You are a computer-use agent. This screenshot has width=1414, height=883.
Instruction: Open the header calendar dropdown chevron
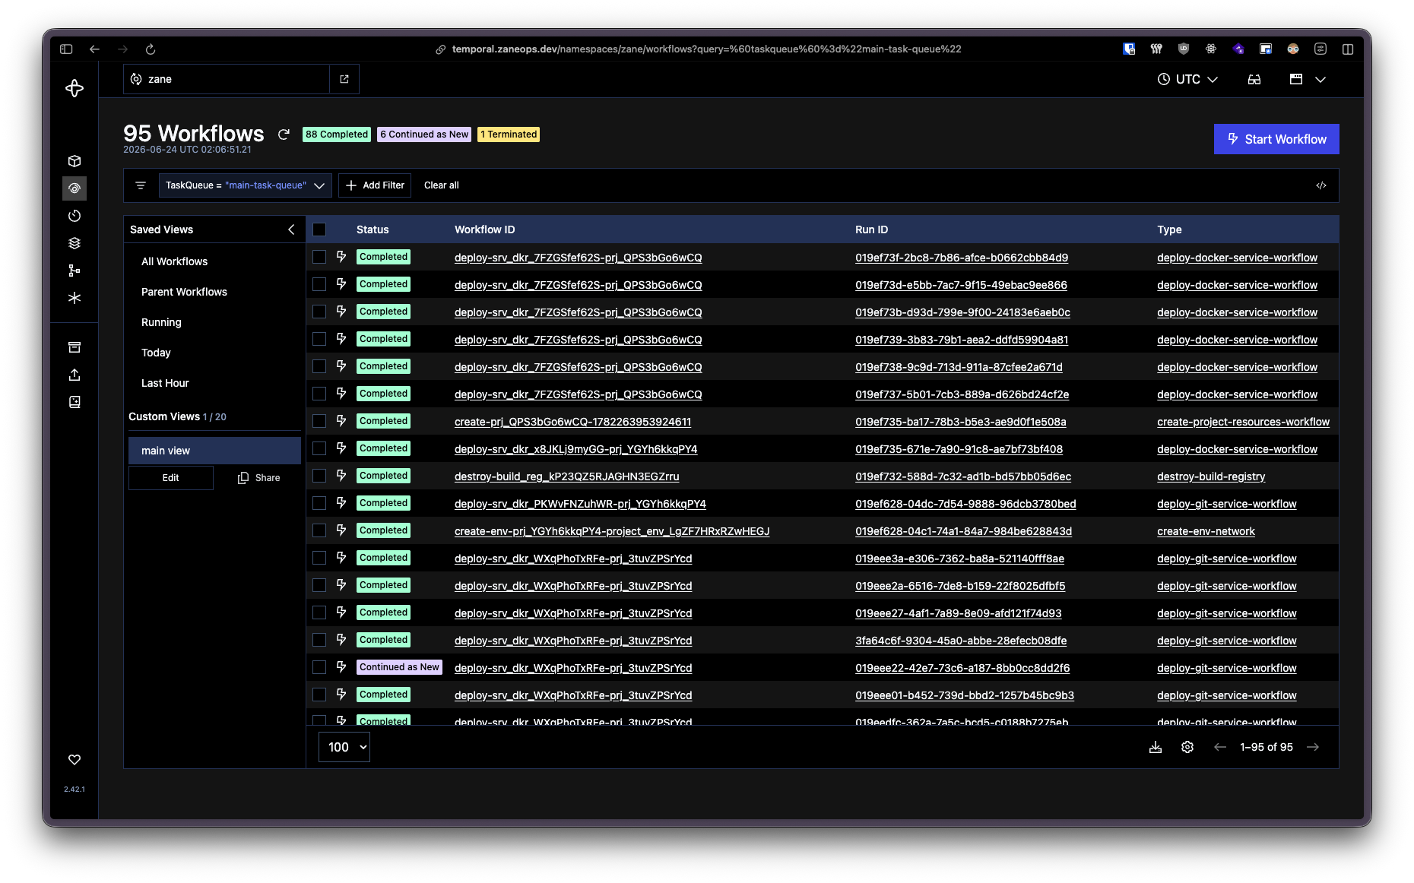1320,79
